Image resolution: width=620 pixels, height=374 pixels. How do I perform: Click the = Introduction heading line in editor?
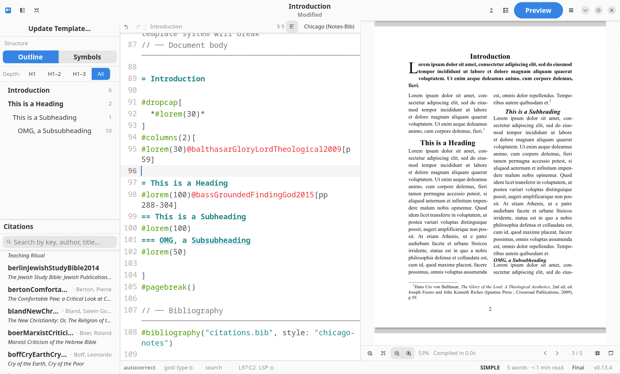point(173,79)
